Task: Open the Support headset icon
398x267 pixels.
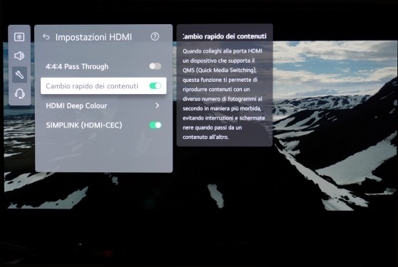Action: (19, 93)
